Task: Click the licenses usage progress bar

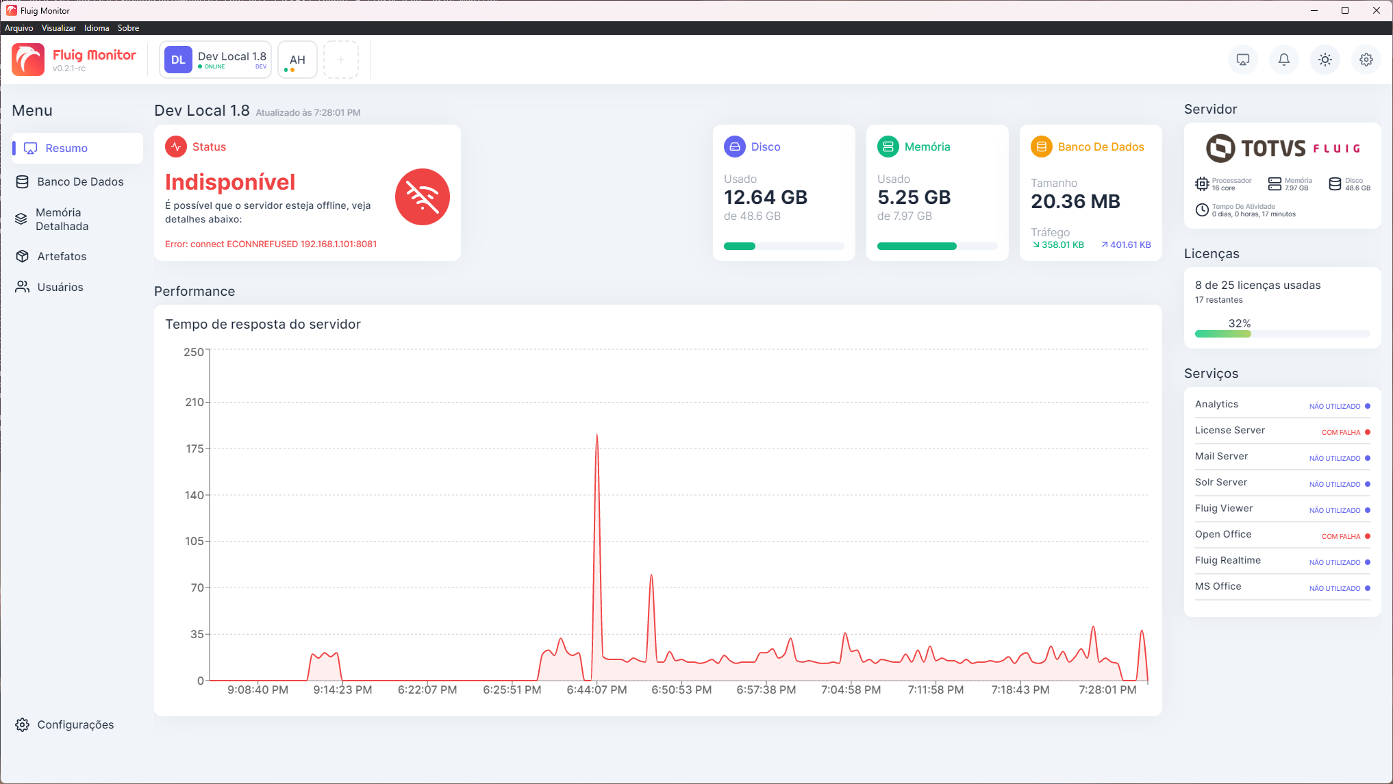Action: [x=1282, y=334]
